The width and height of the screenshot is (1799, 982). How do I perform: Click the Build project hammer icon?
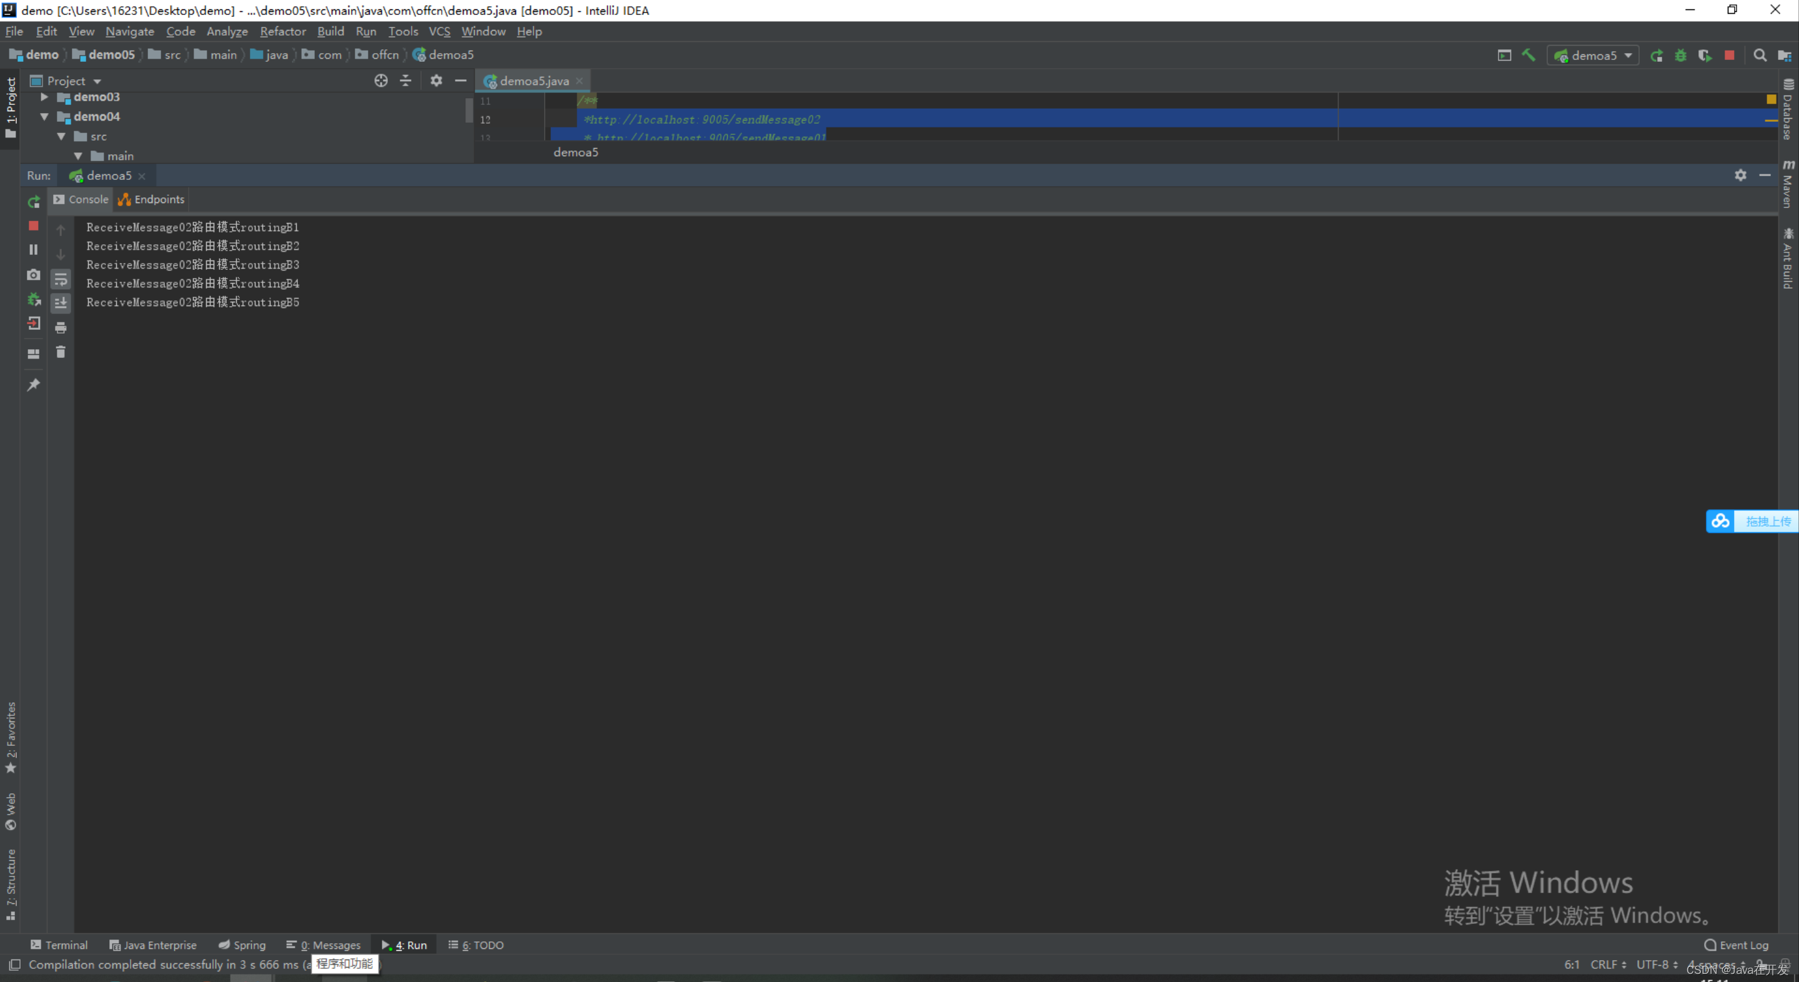tap(1528, 55)
